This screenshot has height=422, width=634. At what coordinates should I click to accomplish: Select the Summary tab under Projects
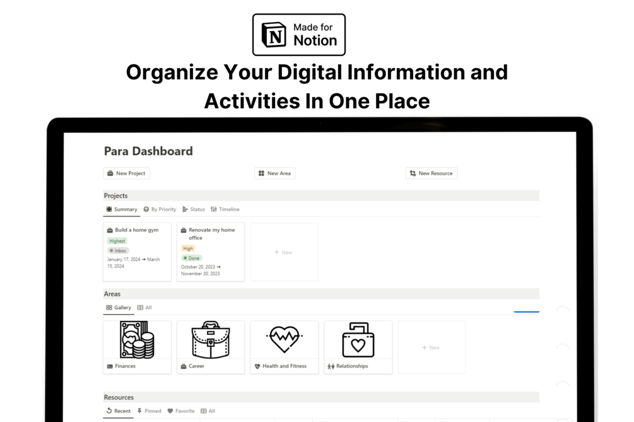122,209
